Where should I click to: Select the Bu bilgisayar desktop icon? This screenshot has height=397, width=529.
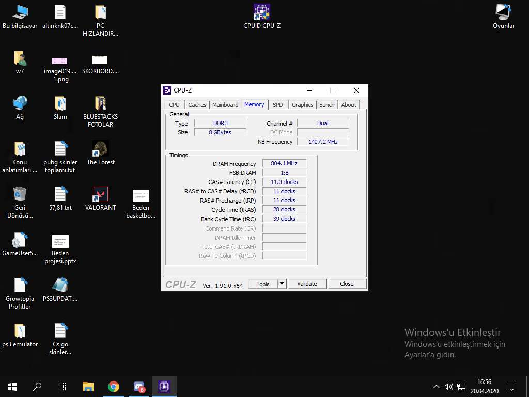pyautogui.click(x=20, y=12)
